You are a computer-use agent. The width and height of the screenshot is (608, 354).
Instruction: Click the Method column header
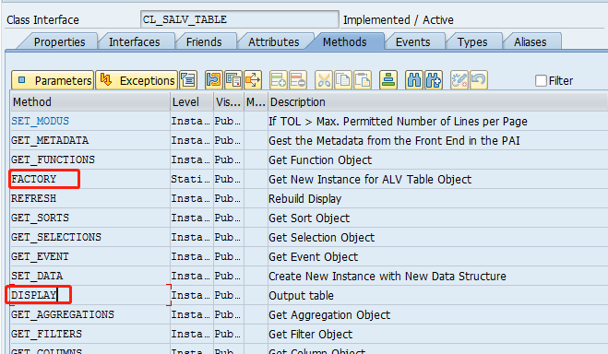(90, 101)
